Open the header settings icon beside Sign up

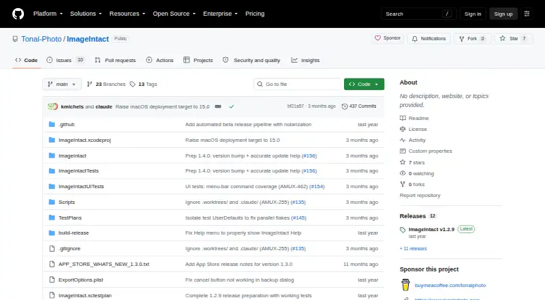[527, 14]
